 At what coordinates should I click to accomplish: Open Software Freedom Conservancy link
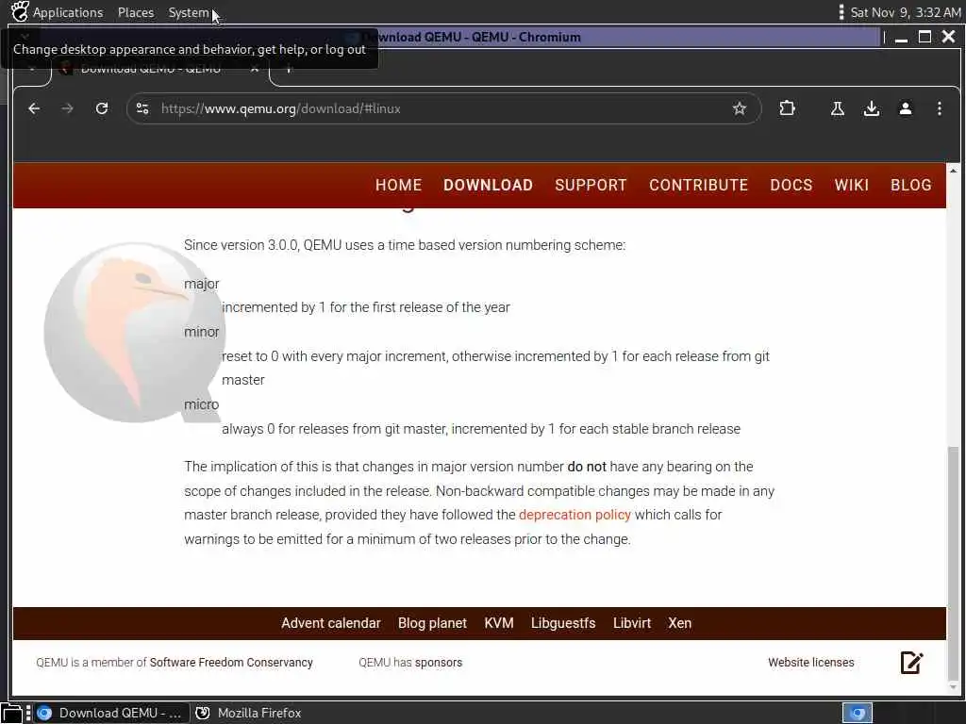[x=231, y=663]
